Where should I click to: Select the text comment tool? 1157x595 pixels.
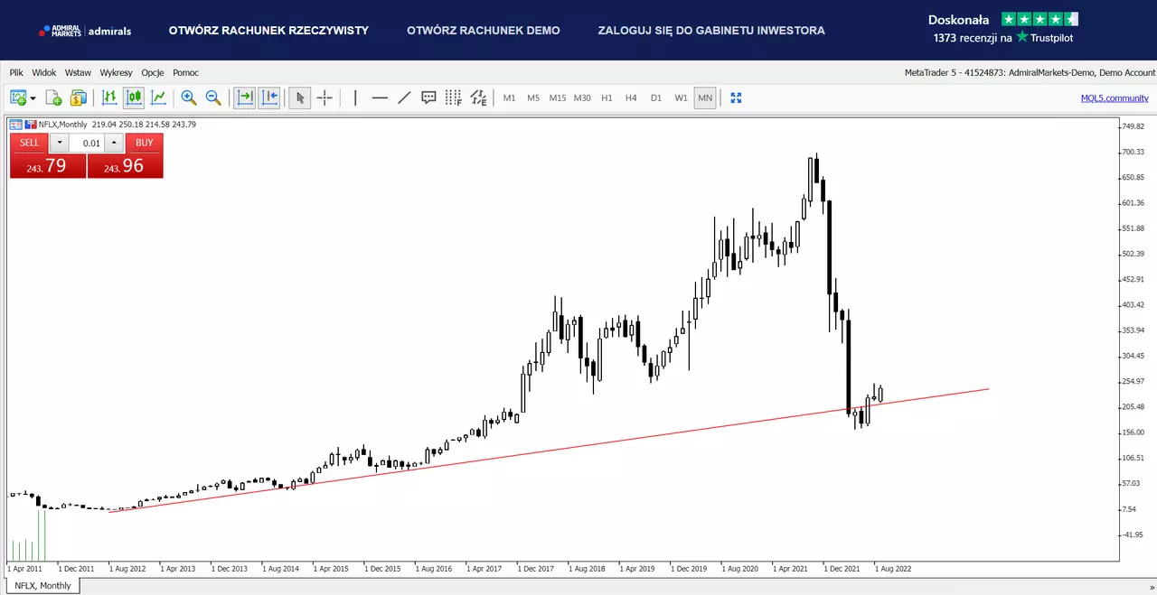click(429, 98)
